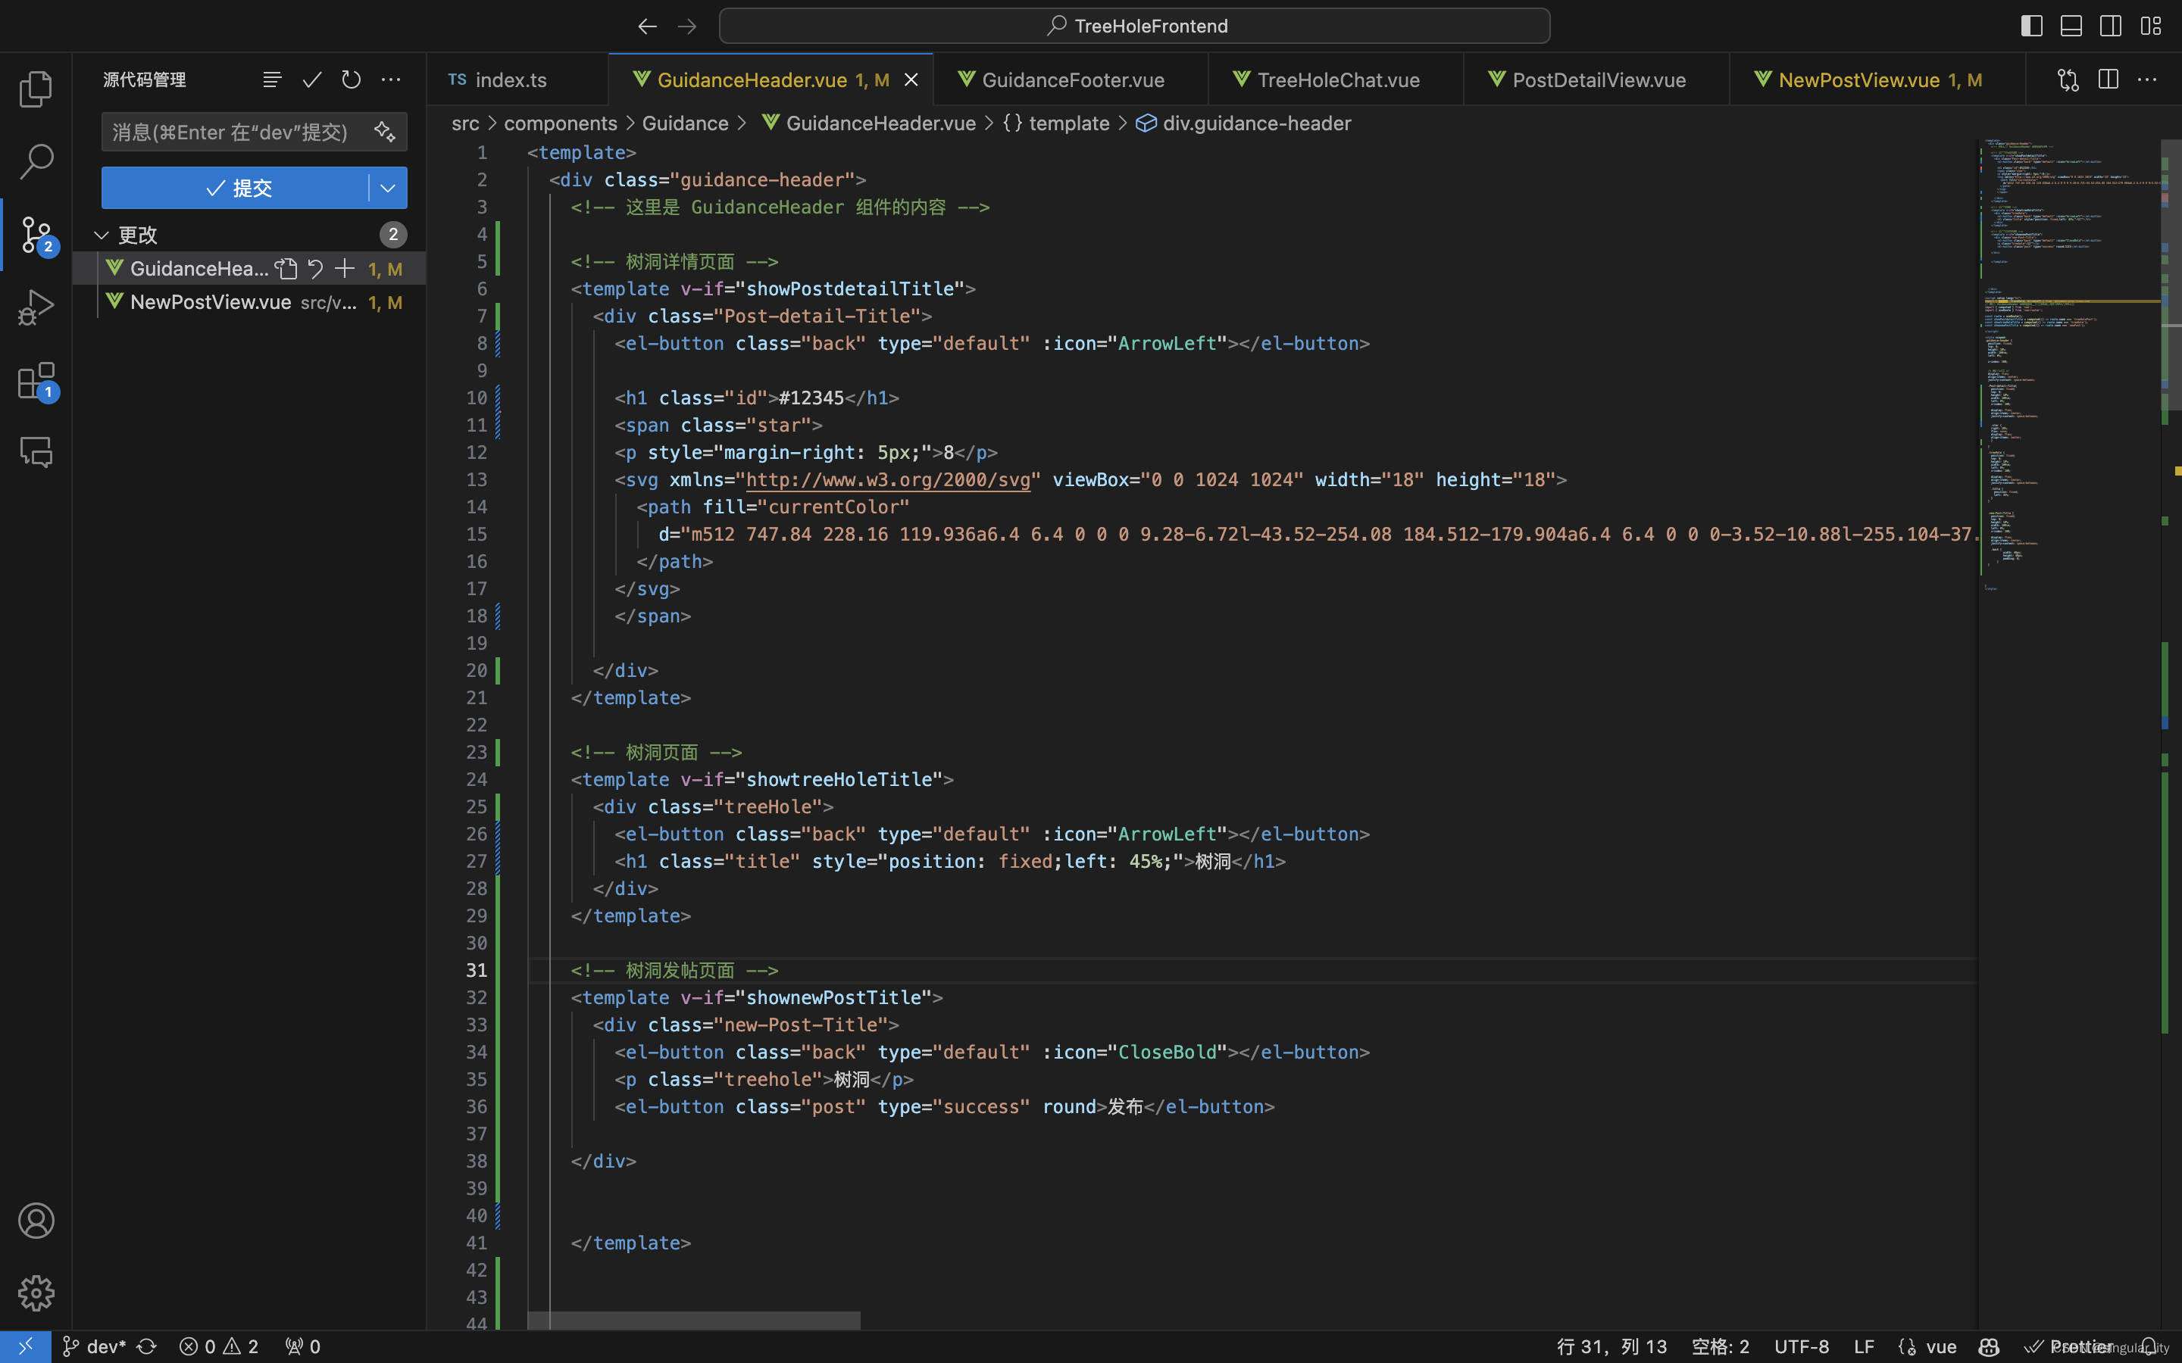Open the w3.org svg link
This screenshot has width=2182, height=1363.
(x=888, y=479)
